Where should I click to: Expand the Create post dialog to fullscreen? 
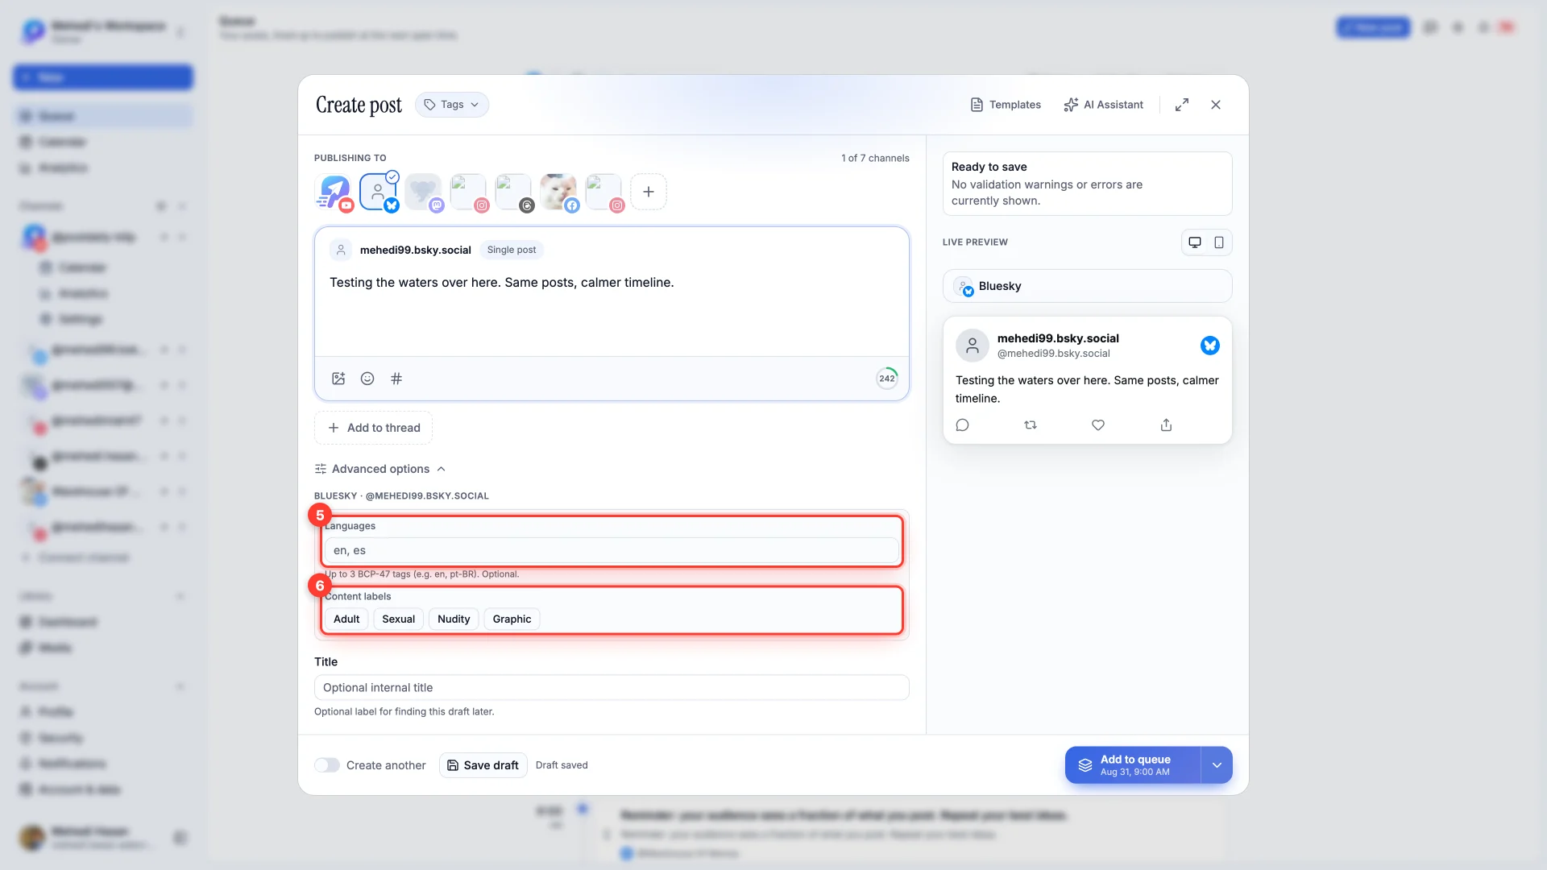[1182, 105]
